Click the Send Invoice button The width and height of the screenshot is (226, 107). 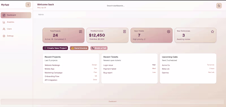pos(79,48)
